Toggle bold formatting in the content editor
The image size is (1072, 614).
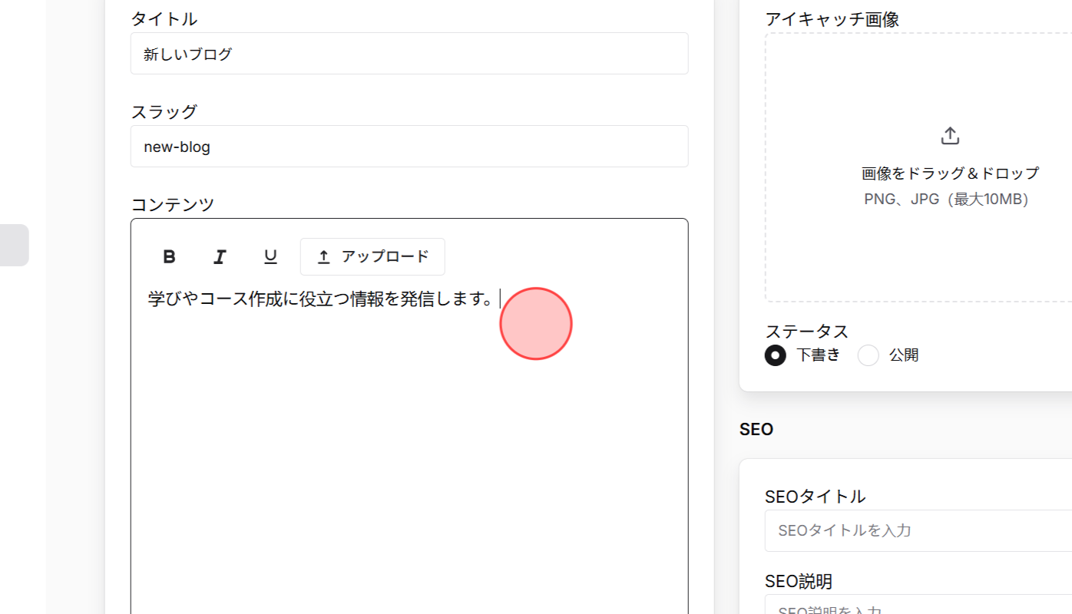169,256
